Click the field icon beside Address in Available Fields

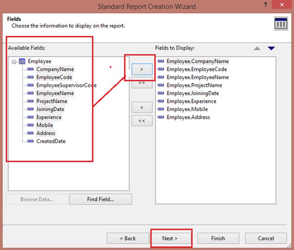[x=30, y=133]
